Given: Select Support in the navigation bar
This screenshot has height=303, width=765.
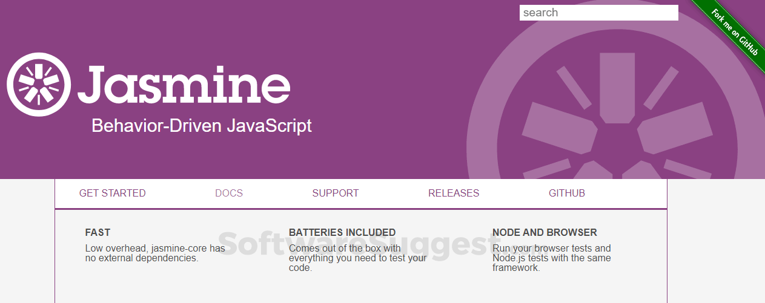Looking at the screenshot, I should 336,194.
